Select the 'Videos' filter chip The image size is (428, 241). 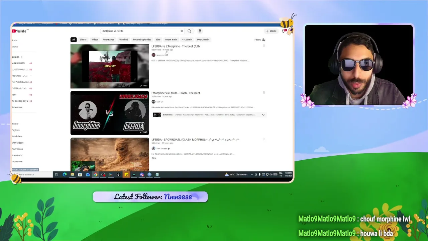tap(95, 39)
